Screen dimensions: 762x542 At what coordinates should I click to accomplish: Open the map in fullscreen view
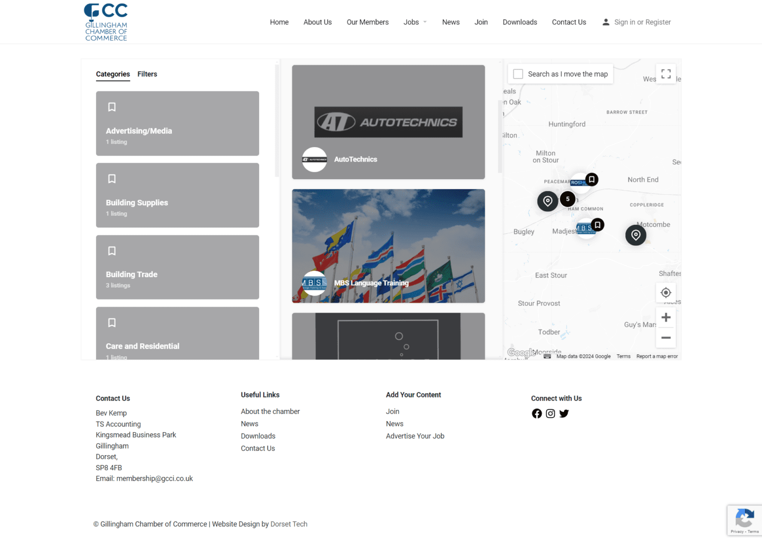(x=666, y=74)
